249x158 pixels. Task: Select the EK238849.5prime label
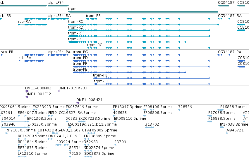click(100, 136)
